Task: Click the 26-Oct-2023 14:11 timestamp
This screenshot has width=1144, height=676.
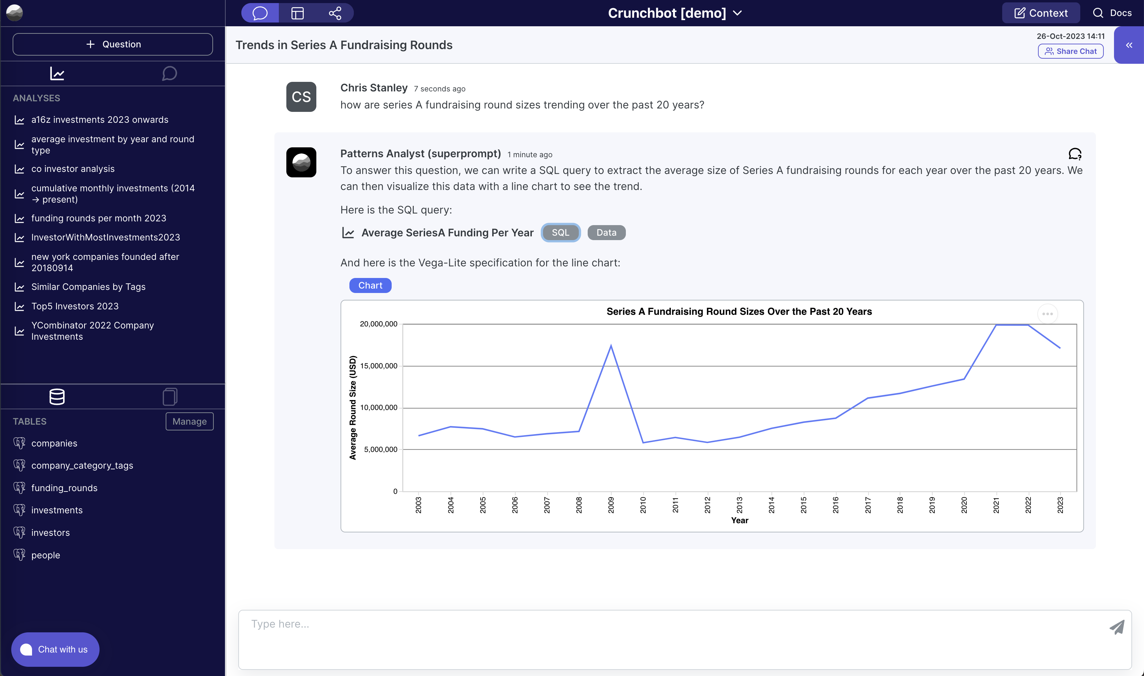Action: coord(1070,36)
